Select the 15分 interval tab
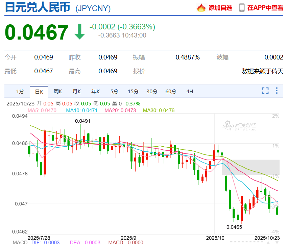Viewport: 287px width, 245px height. click(x=133, y=91)
